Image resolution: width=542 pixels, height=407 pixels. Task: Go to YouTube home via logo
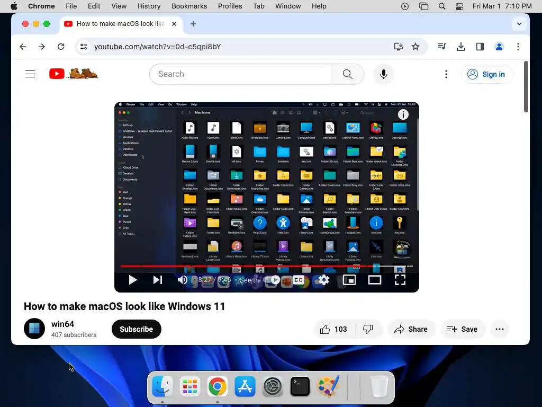coord(73,74)
